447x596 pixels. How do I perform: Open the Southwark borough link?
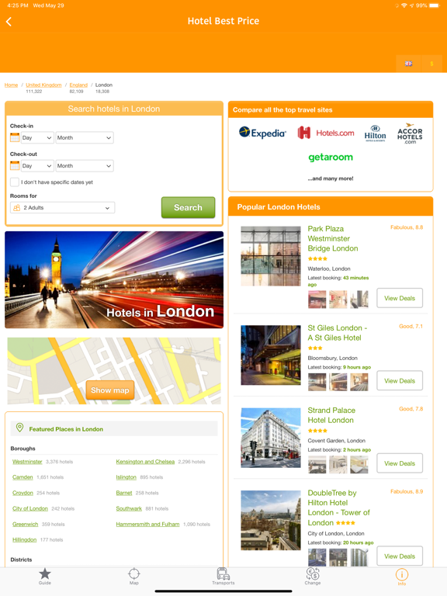(x=129, y=508)
